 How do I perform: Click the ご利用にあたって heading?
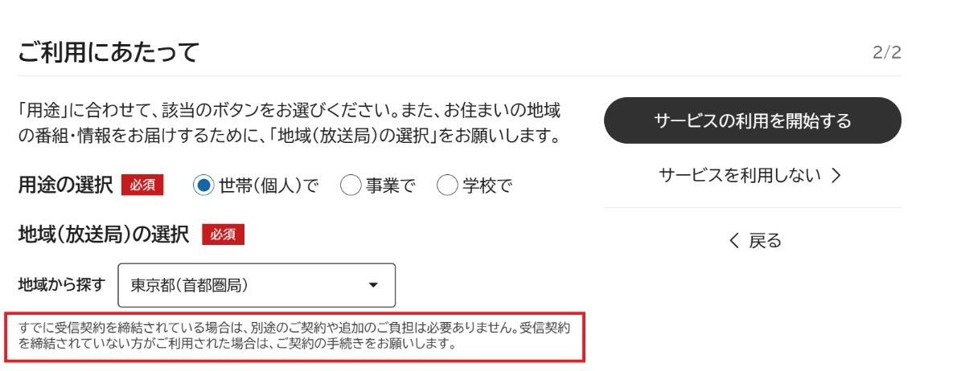[108, 53]
